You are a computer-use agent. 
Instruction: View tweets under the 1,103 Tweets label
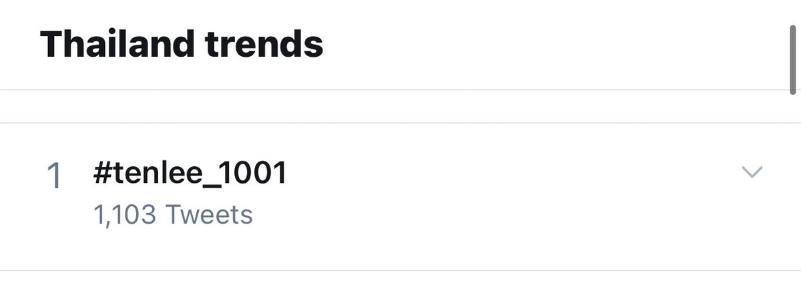(173, 215)
